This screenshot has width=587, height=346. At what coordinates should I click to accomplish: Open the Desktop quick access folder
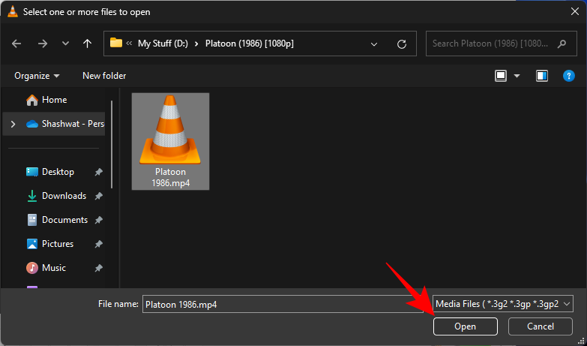point(58,172)
